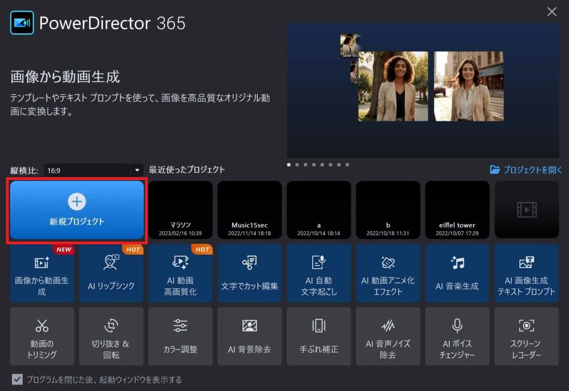Create a 新規プロジェクト
This screenshot has height=391, width=569.
click(x=77, y=210)
